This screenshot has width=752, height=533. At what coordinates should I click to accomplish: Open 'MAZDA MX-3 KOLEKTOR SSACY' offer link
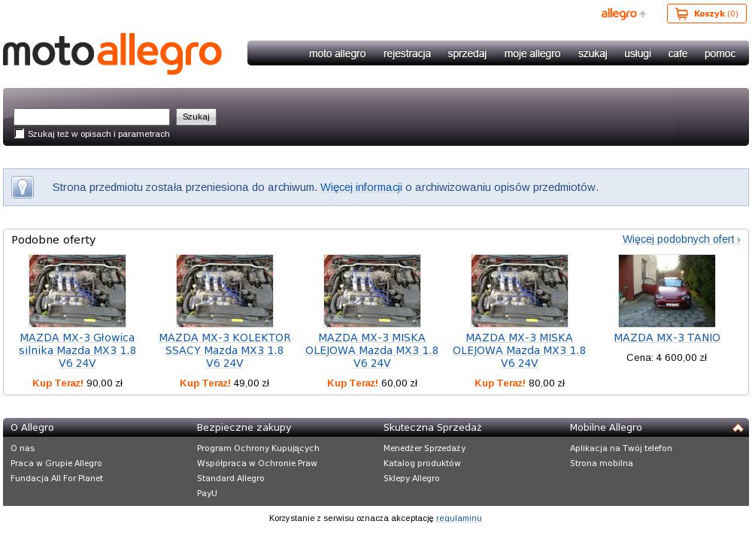224,350
